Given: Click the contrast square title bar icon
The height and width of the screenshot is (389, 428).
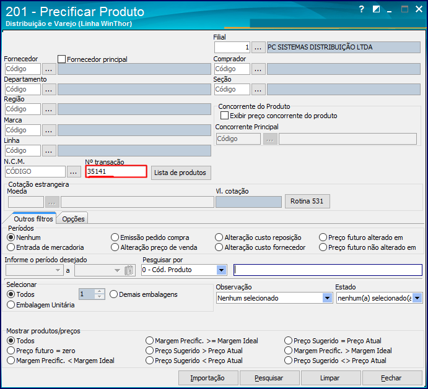Looking at the screenshot, I should (x=376, y=9).
